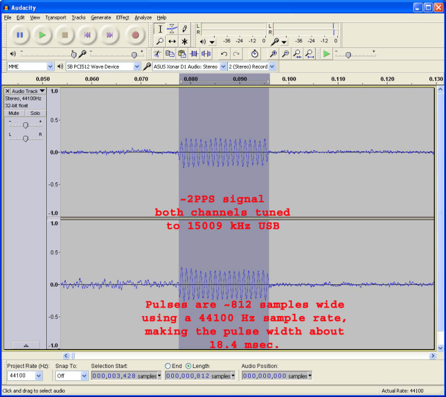Open the Analyze menu

[x=143, y=18]
